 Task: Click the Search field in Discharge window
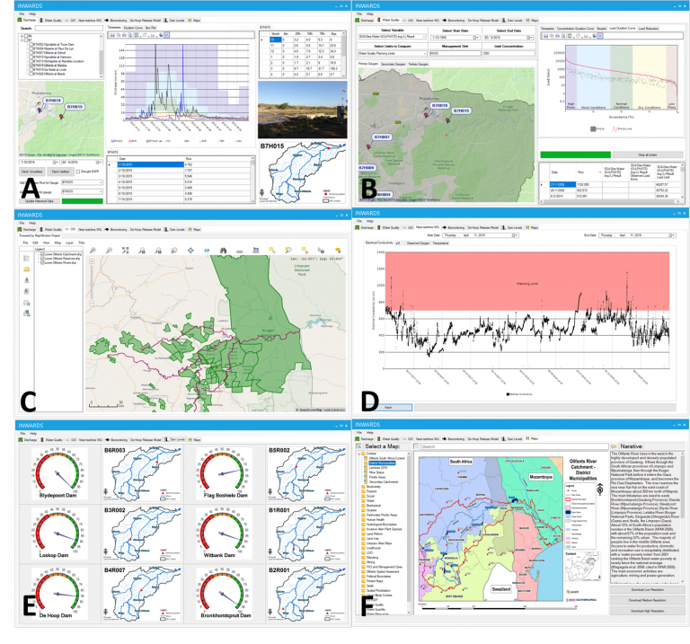(68, 28)
